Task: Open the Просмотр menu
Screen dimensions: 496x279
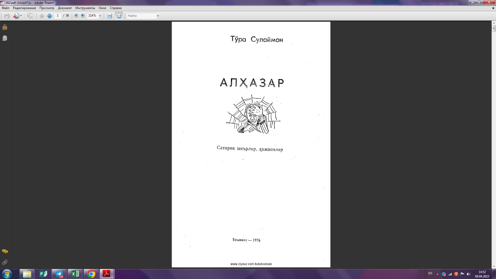Action: coord(47,8)
